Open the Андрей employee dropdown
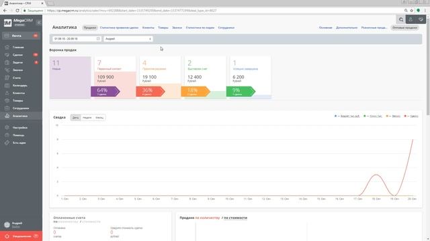The height and width of the screenshot is (241, 430). [x=128, y=39]
